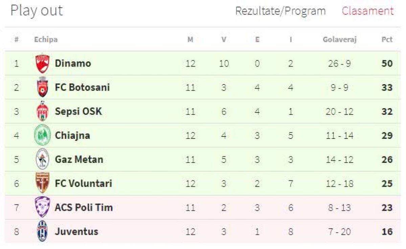Click the Play out heading
The height and width of the screenshot is (249, 406).
[37, 11]
